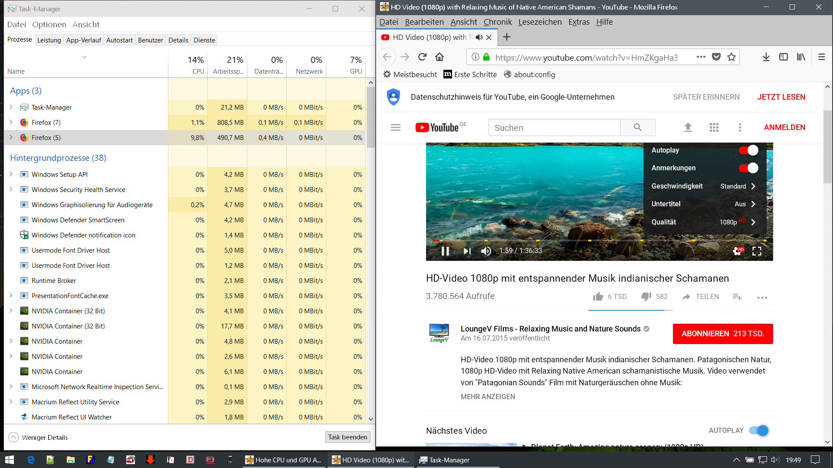The height and width of the screenshot is (468, 833).
Task: Switch to the Leistung tab
Action: click(49, 40)
